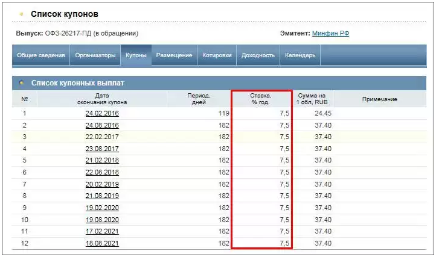
Task: Click the yellow bullet icon beside Список купонов
Action: coord(21,14)
